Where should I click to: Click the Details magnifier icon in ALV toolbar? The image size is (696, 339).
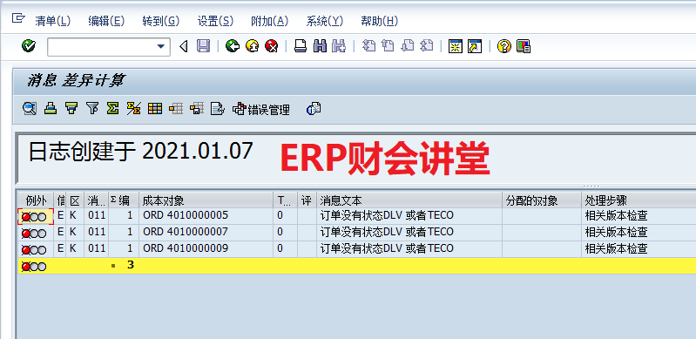pyautogui.click(x=30, y=108)
